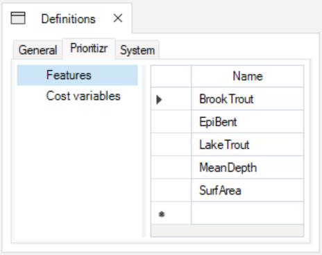Select the SurfArea name cell

248,191
